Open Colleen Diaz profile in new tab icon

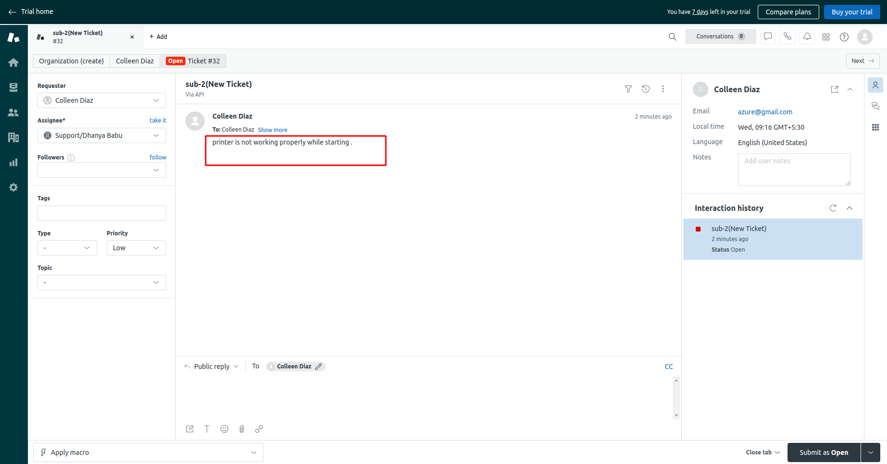click(x=835, y=89)
